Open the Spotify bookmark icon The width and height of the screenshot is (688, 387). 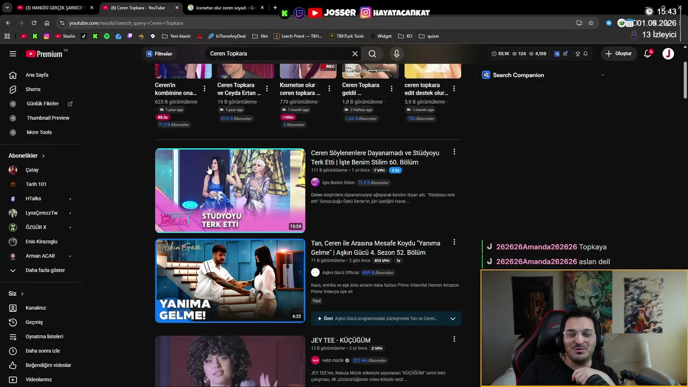coord(106,36)
